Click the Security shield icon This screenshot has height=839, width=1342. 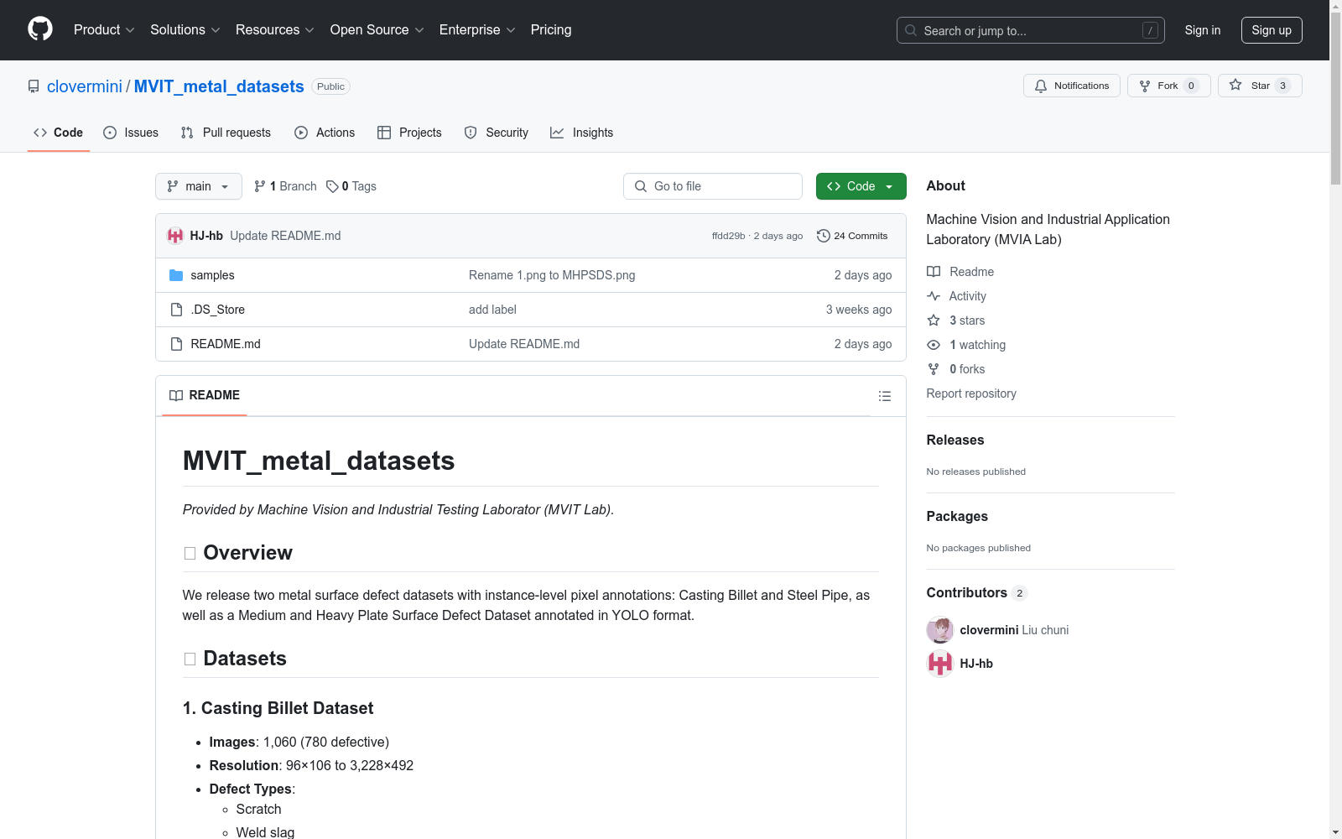[471, 133]
